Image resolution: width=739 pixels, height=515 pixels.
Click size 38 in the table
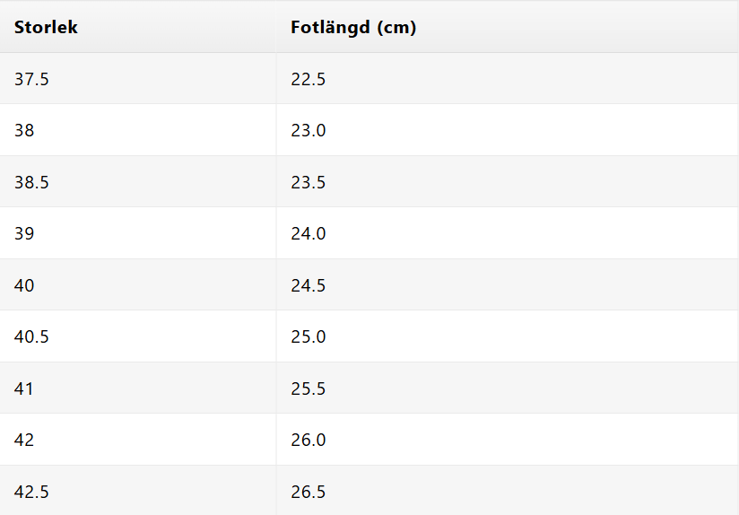click(24, 130)
